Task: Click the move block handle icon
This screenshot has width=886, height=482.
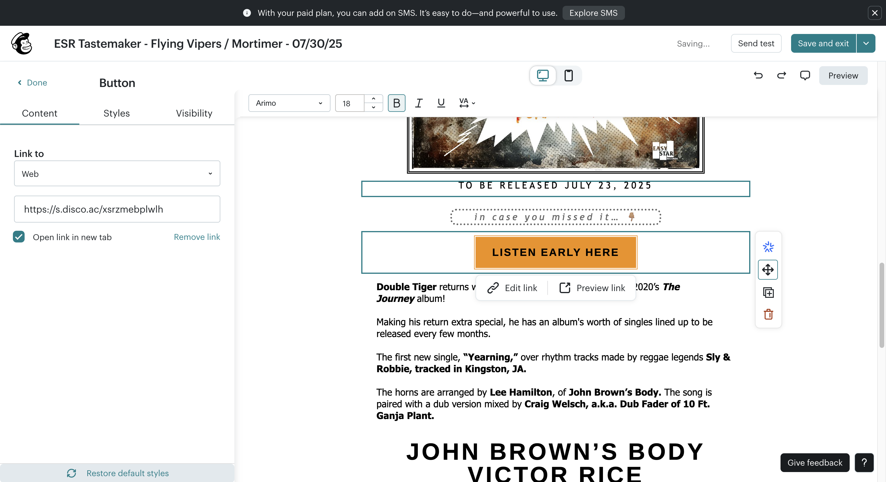Action: (x=768, y=270)
